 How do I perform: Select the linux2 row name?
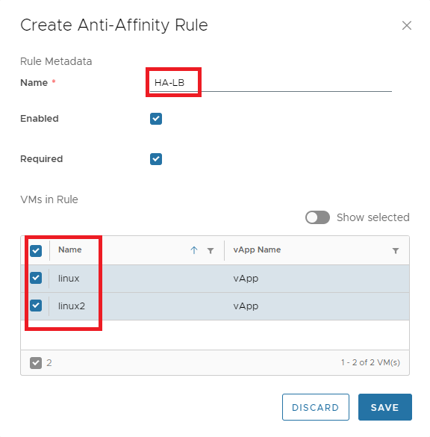click(x=72, y=306)
